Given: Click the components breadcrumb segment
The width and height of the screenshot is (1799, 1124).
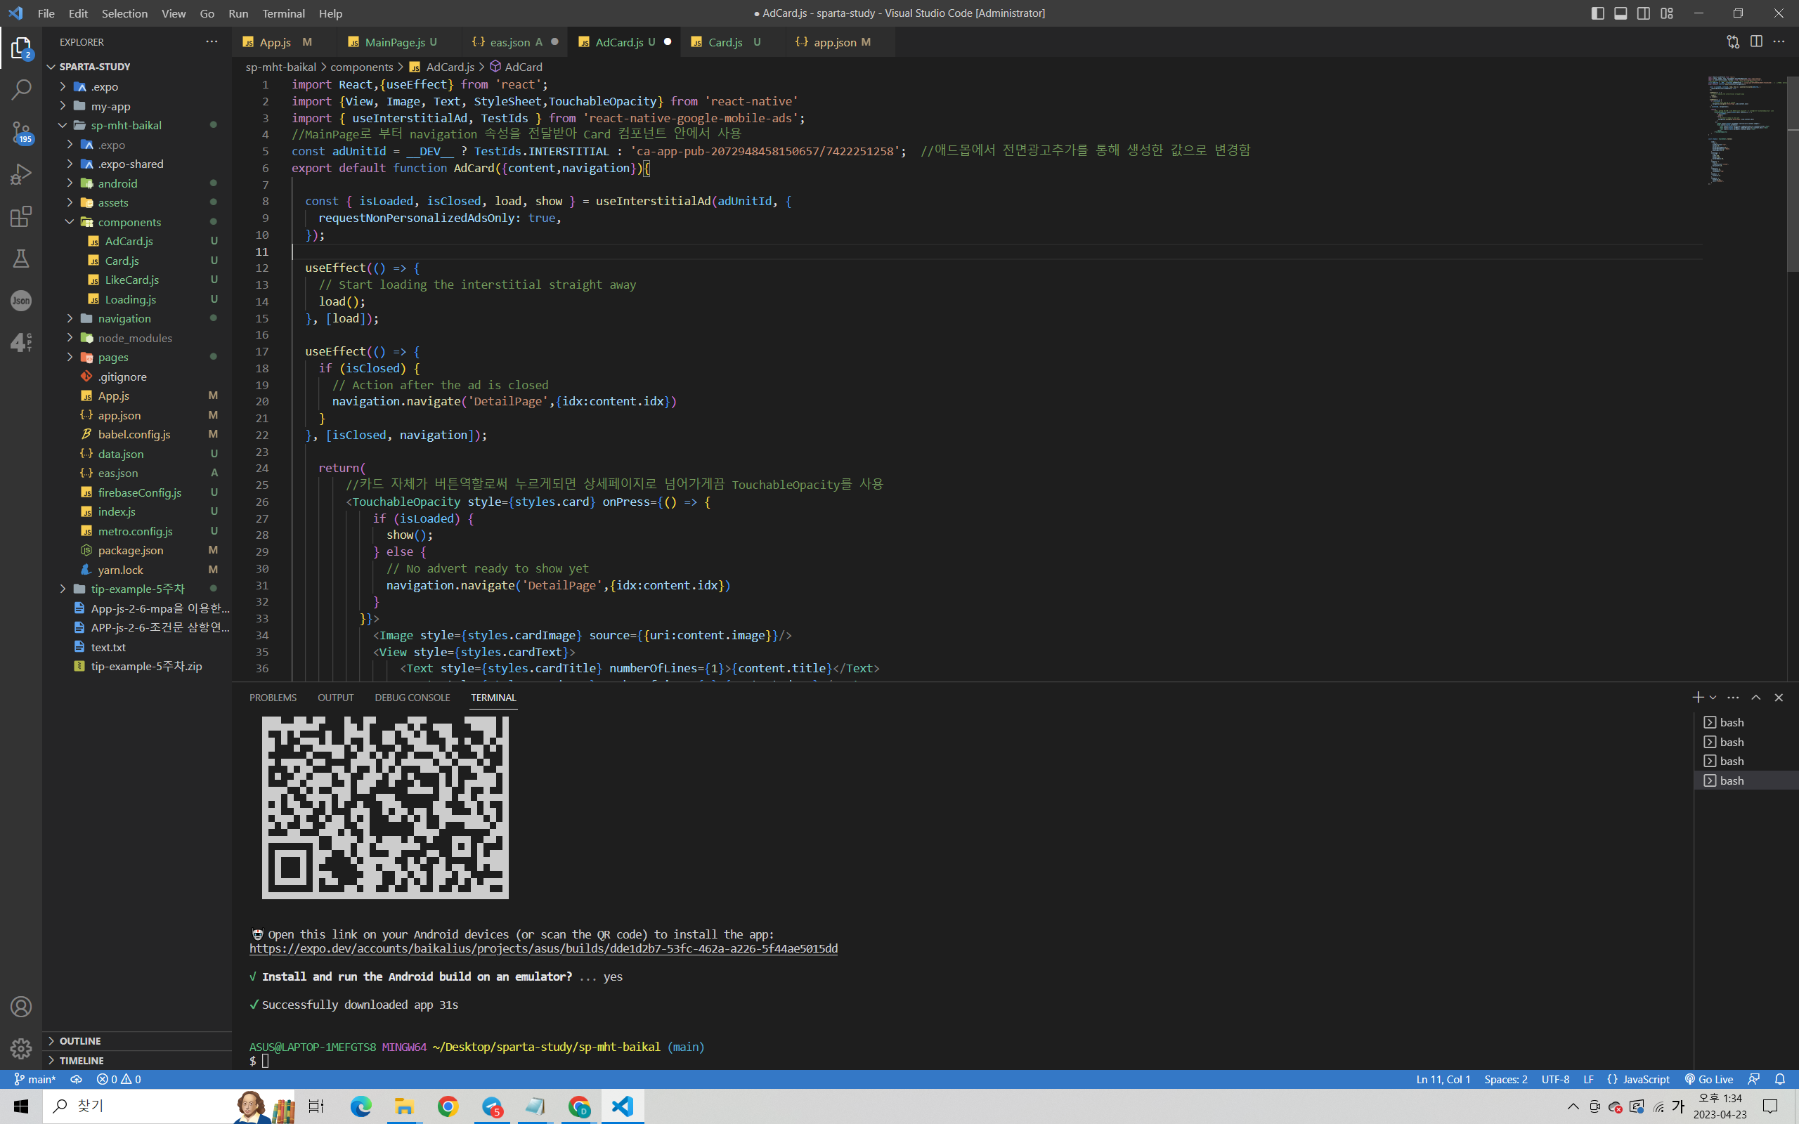Looking at the screenshot, I should [x=361, y=67].
